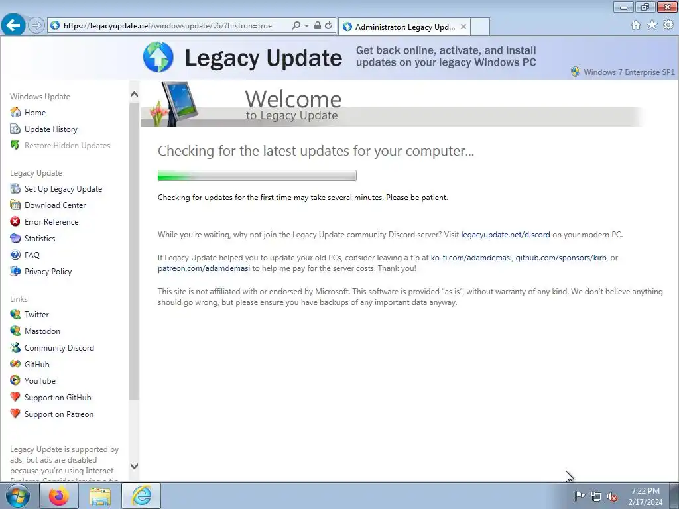Screen dimensions: 679x509
Task: Click the sidebar scrollbar down arrow
Action: coord(134,466)
